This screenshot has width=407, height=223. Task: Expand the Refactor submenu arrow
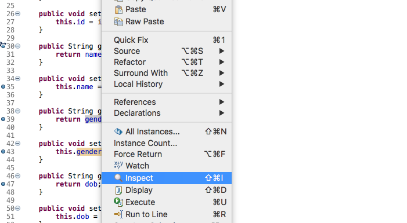click(x=221, y=62)
